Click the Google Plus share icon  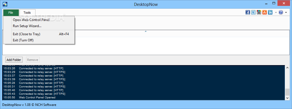259,13
